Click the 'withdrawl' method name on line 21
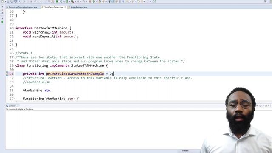Screen dimensions: 272x153 click(41, 32)
